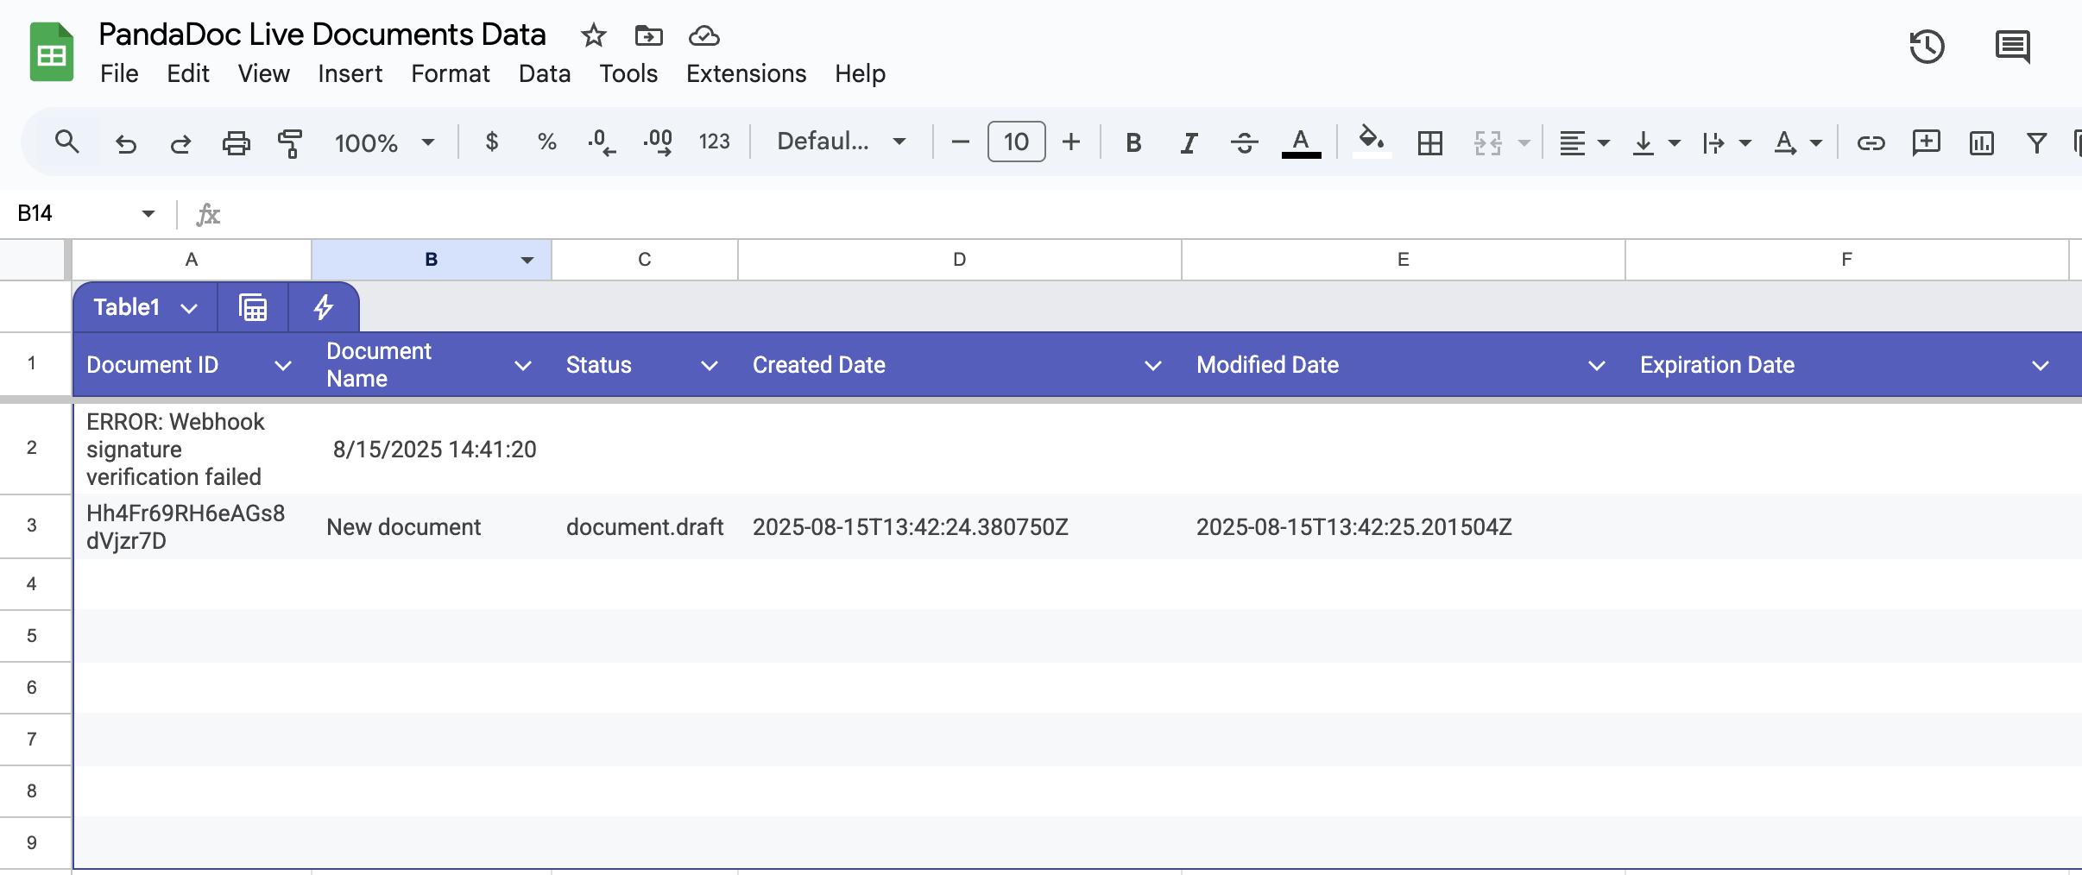This screenshot has width=2082, height=875.
Task: Toggle bold formatting
Action: pyautogui.click(x=1133, y=142)
